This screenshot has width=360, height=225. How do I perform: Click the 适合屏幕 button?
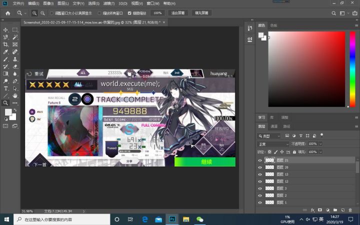click(178, 13)
